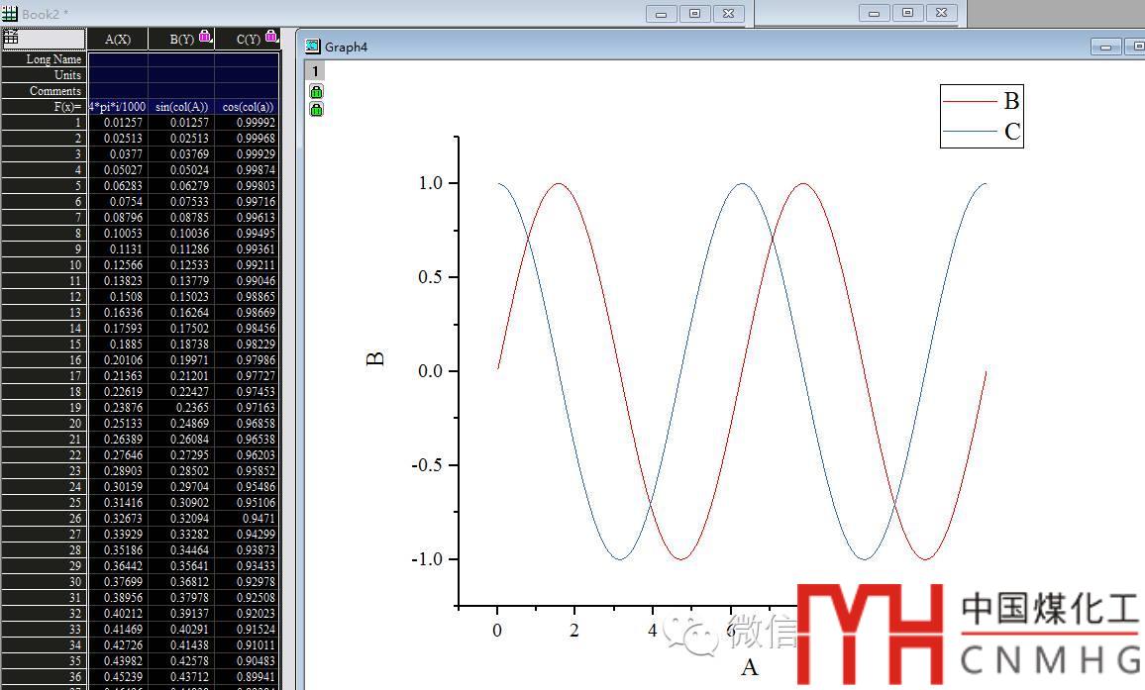1145x690 pixels.
Task: Click the blue C line in the legend
Action: (x=969, y=132)
